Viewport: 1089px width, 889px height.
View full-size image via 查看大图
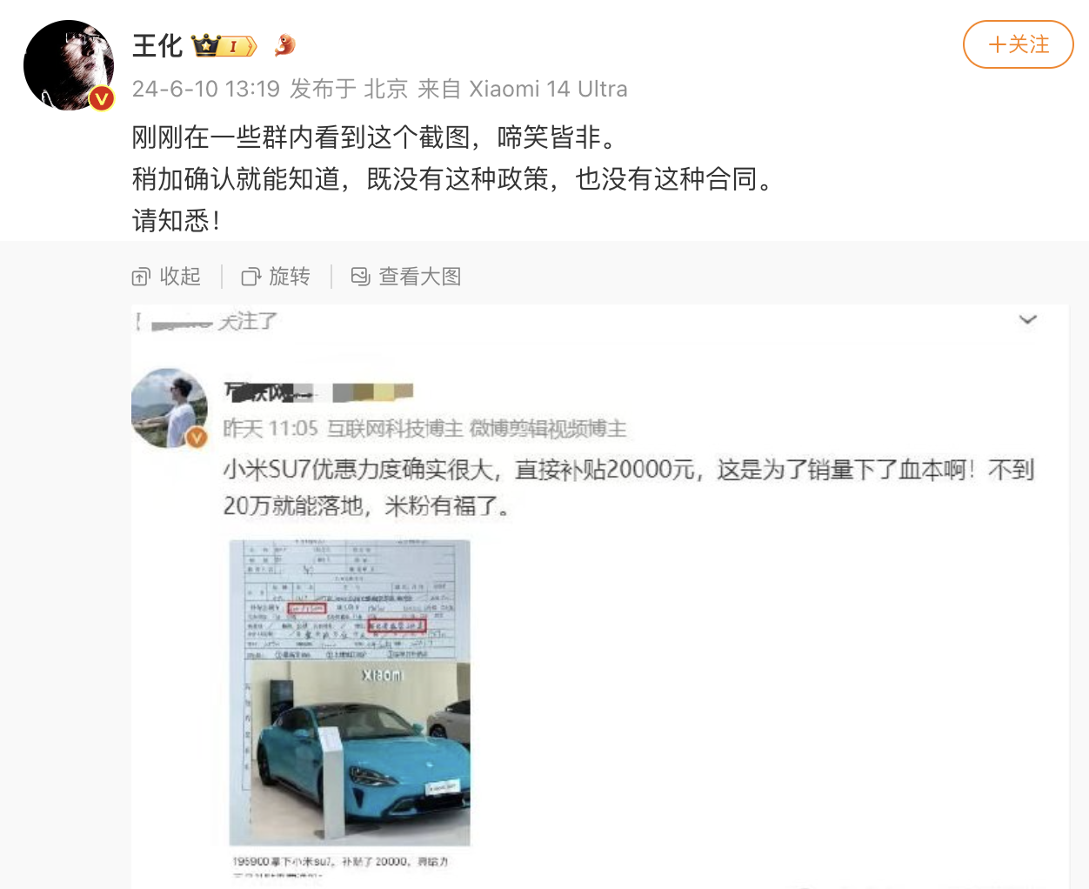(405, 277)
